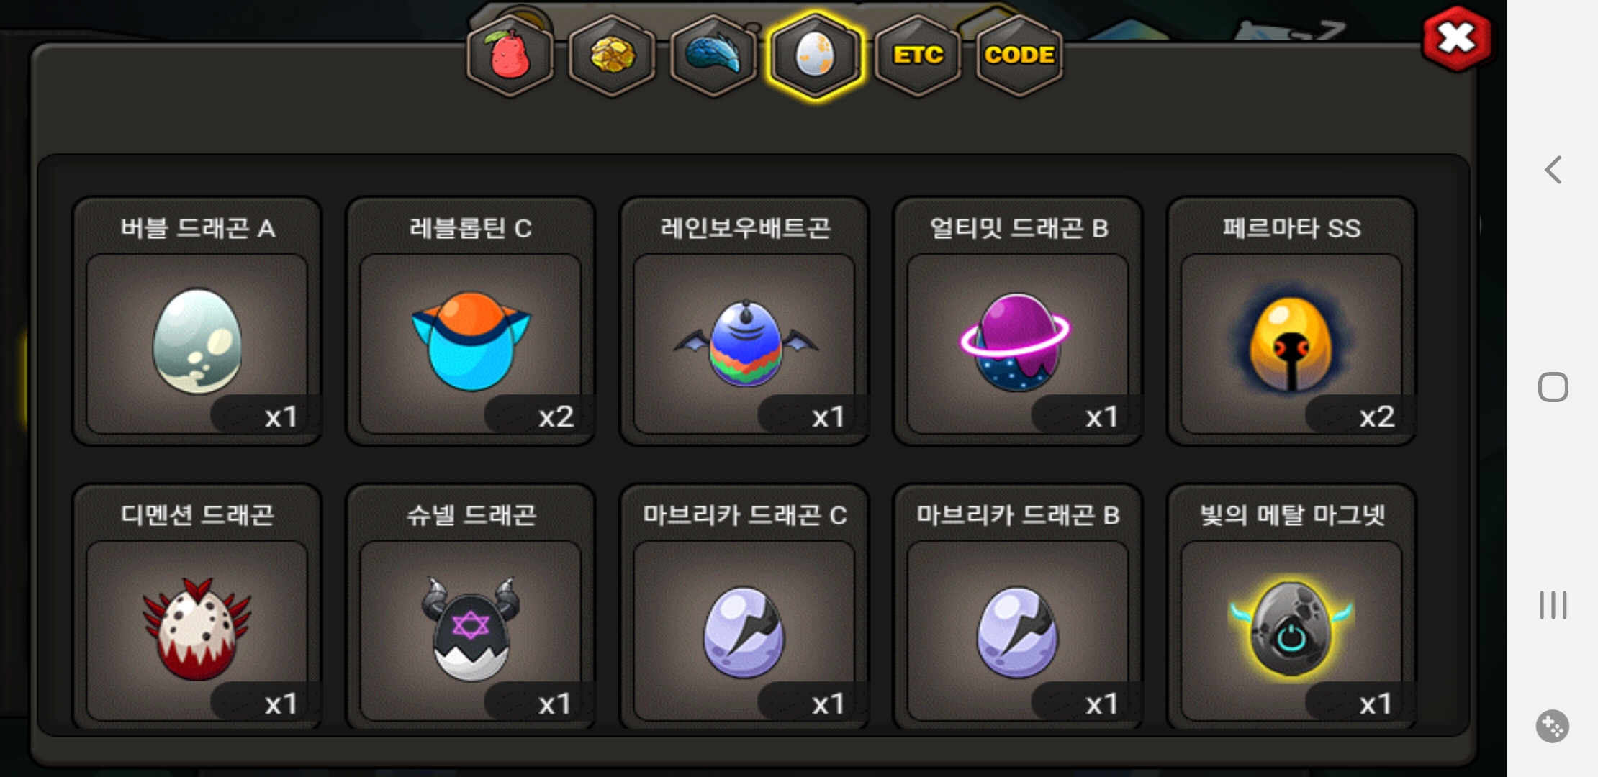Select the 얼티밋 드래곤 B planet egg

click(x=1018, y=322)
